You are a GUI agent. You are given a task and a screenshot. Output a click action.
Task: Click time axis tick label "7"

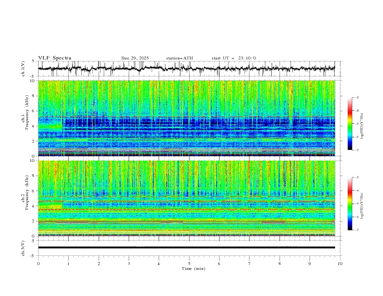point(249,264)
